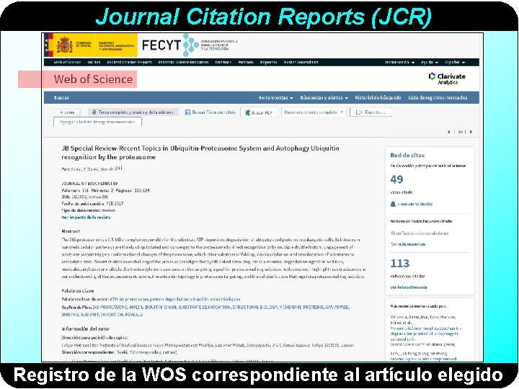Click Fecha de publicación FEB 2017 text
The image size is (519, 389).
92,203
